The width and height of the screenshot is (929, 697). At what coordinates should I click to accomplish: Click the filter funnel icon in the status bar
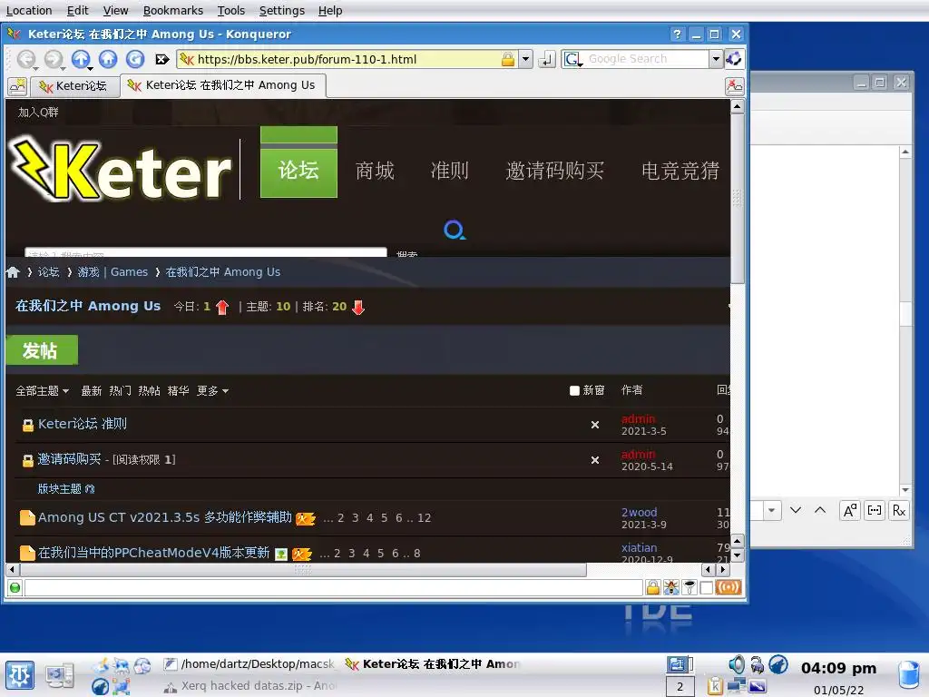[689, 587]
